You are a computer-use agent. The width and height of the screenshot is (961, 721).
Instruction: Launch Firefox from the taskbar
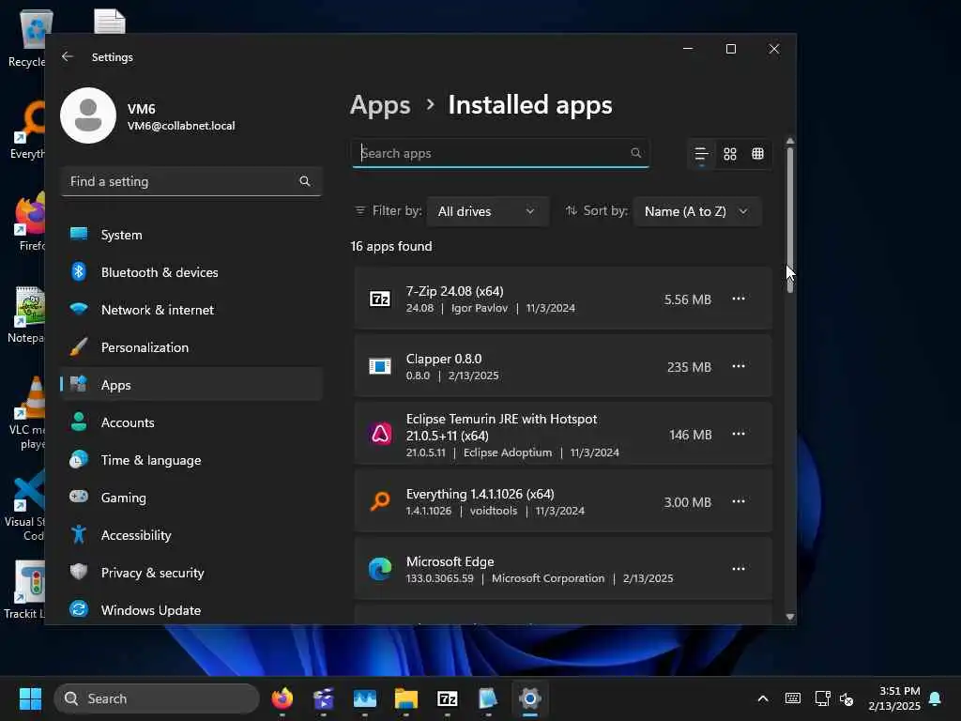pyautogui.click(x=282, y=698)
